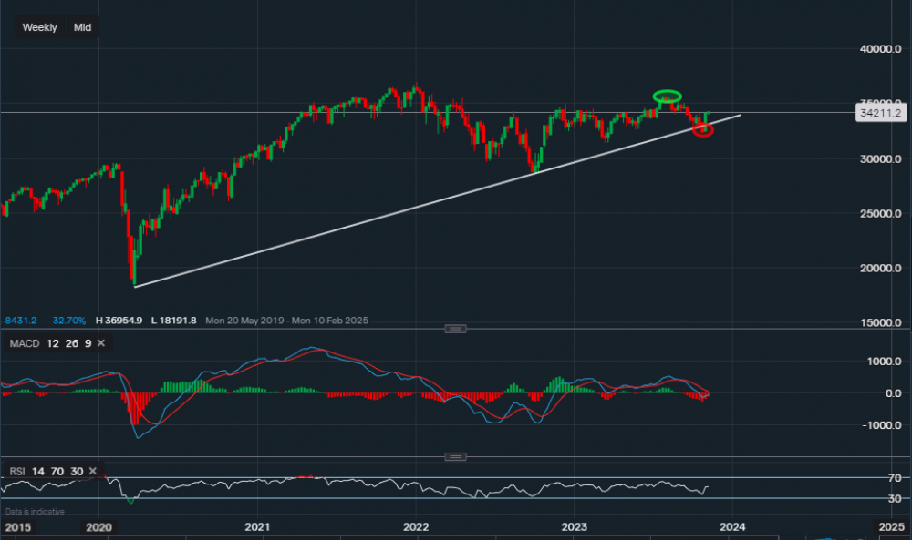
Task: Click the 2024 year on time axis
Action: point(733,526)
